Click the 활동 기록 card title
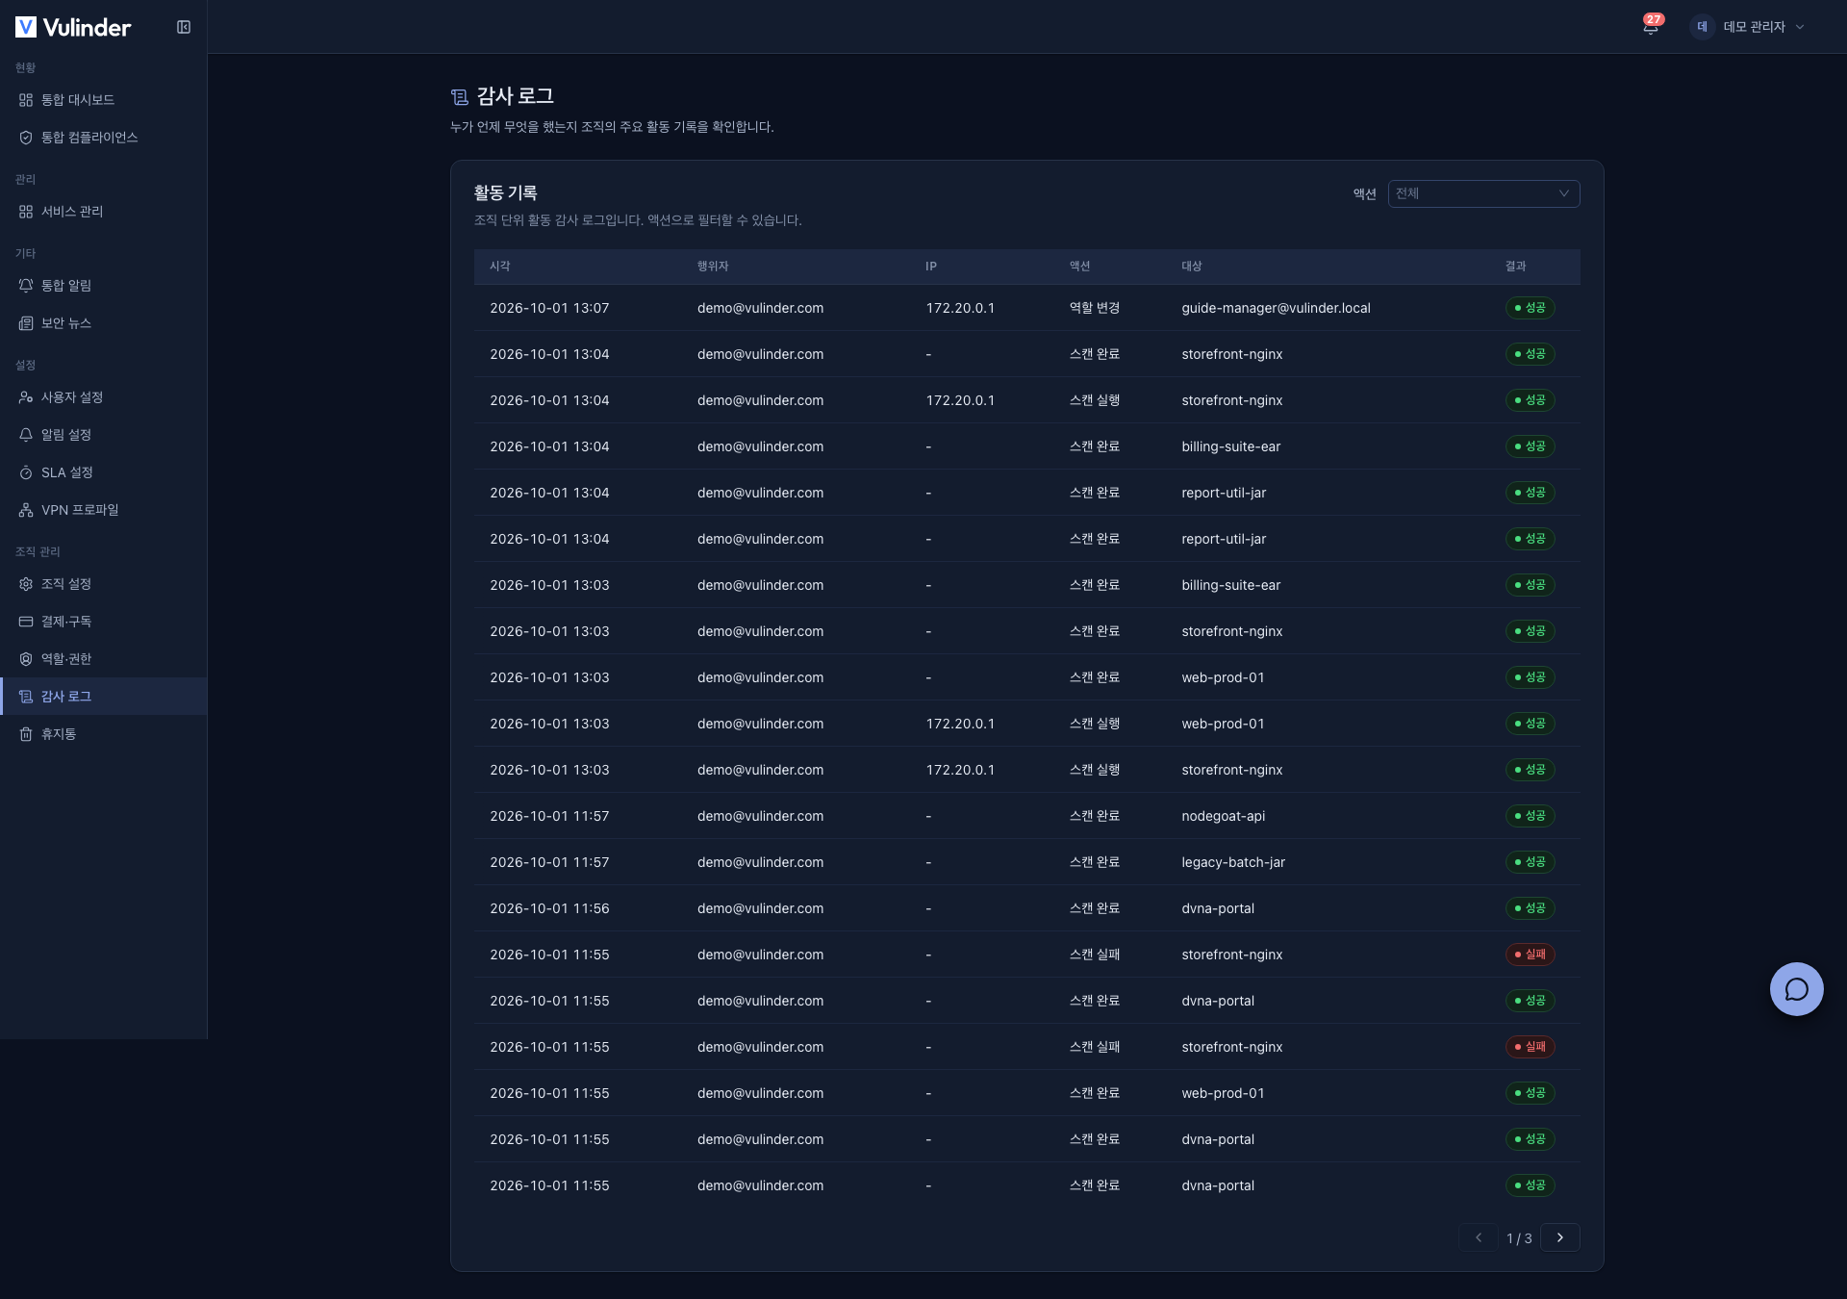The image size is (1847, 1299). coord(505,192)
